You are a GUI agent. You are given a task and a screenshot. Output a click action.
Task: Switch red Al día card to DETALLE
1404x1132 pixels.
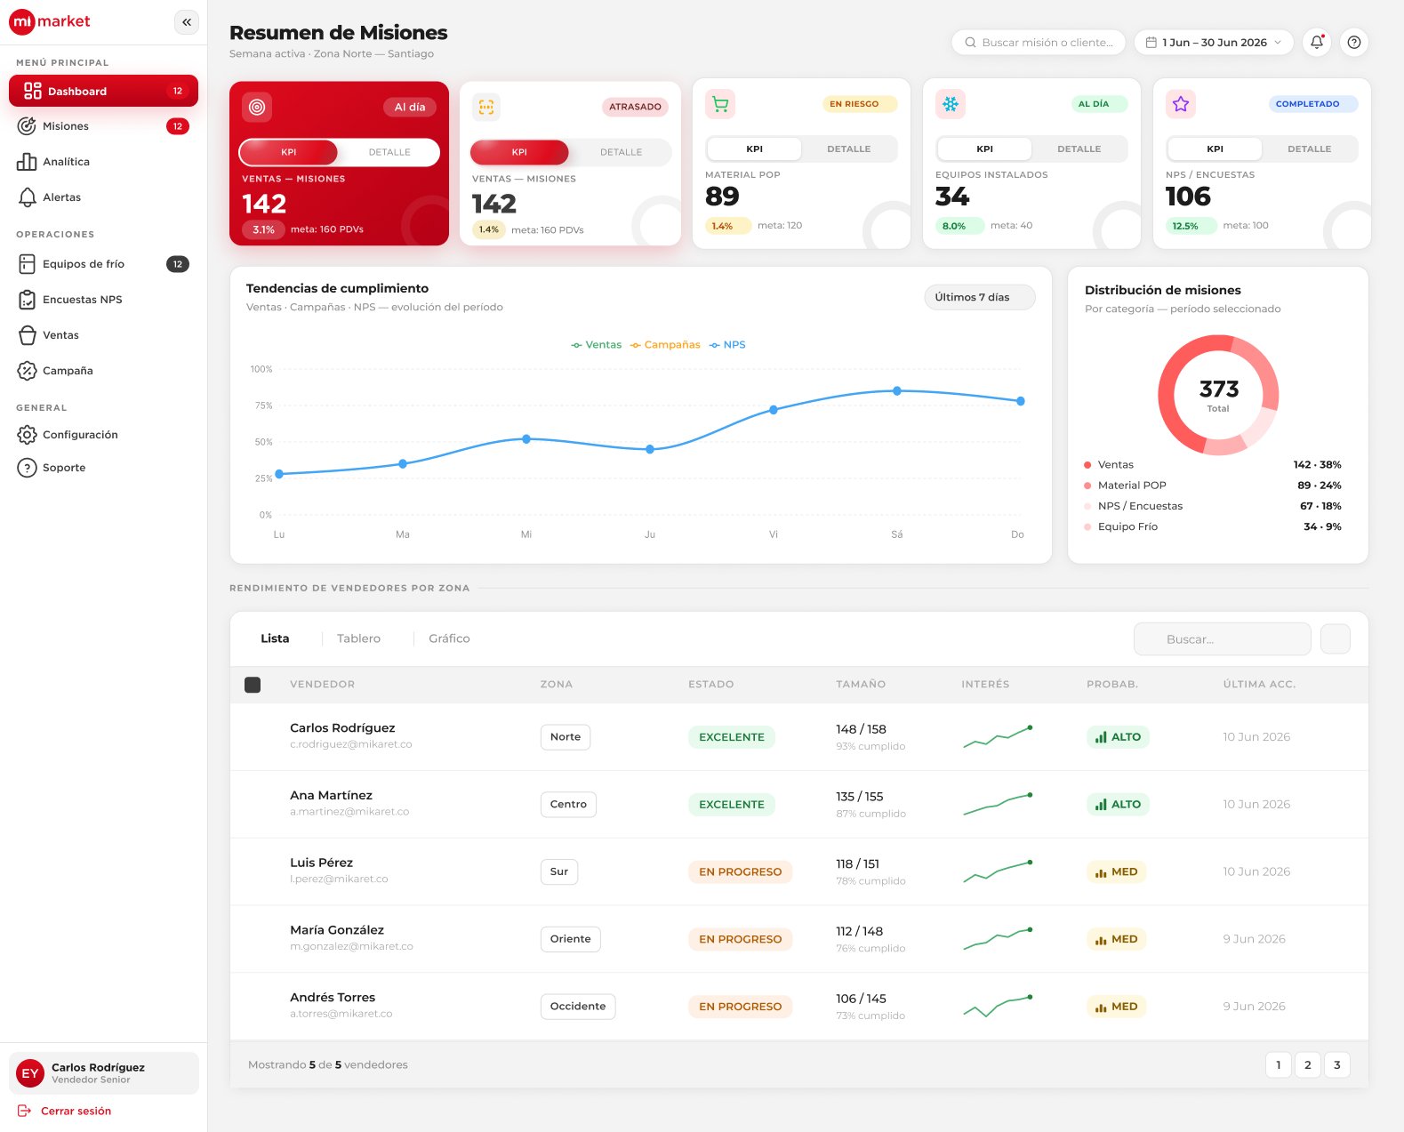coord(389,152)
